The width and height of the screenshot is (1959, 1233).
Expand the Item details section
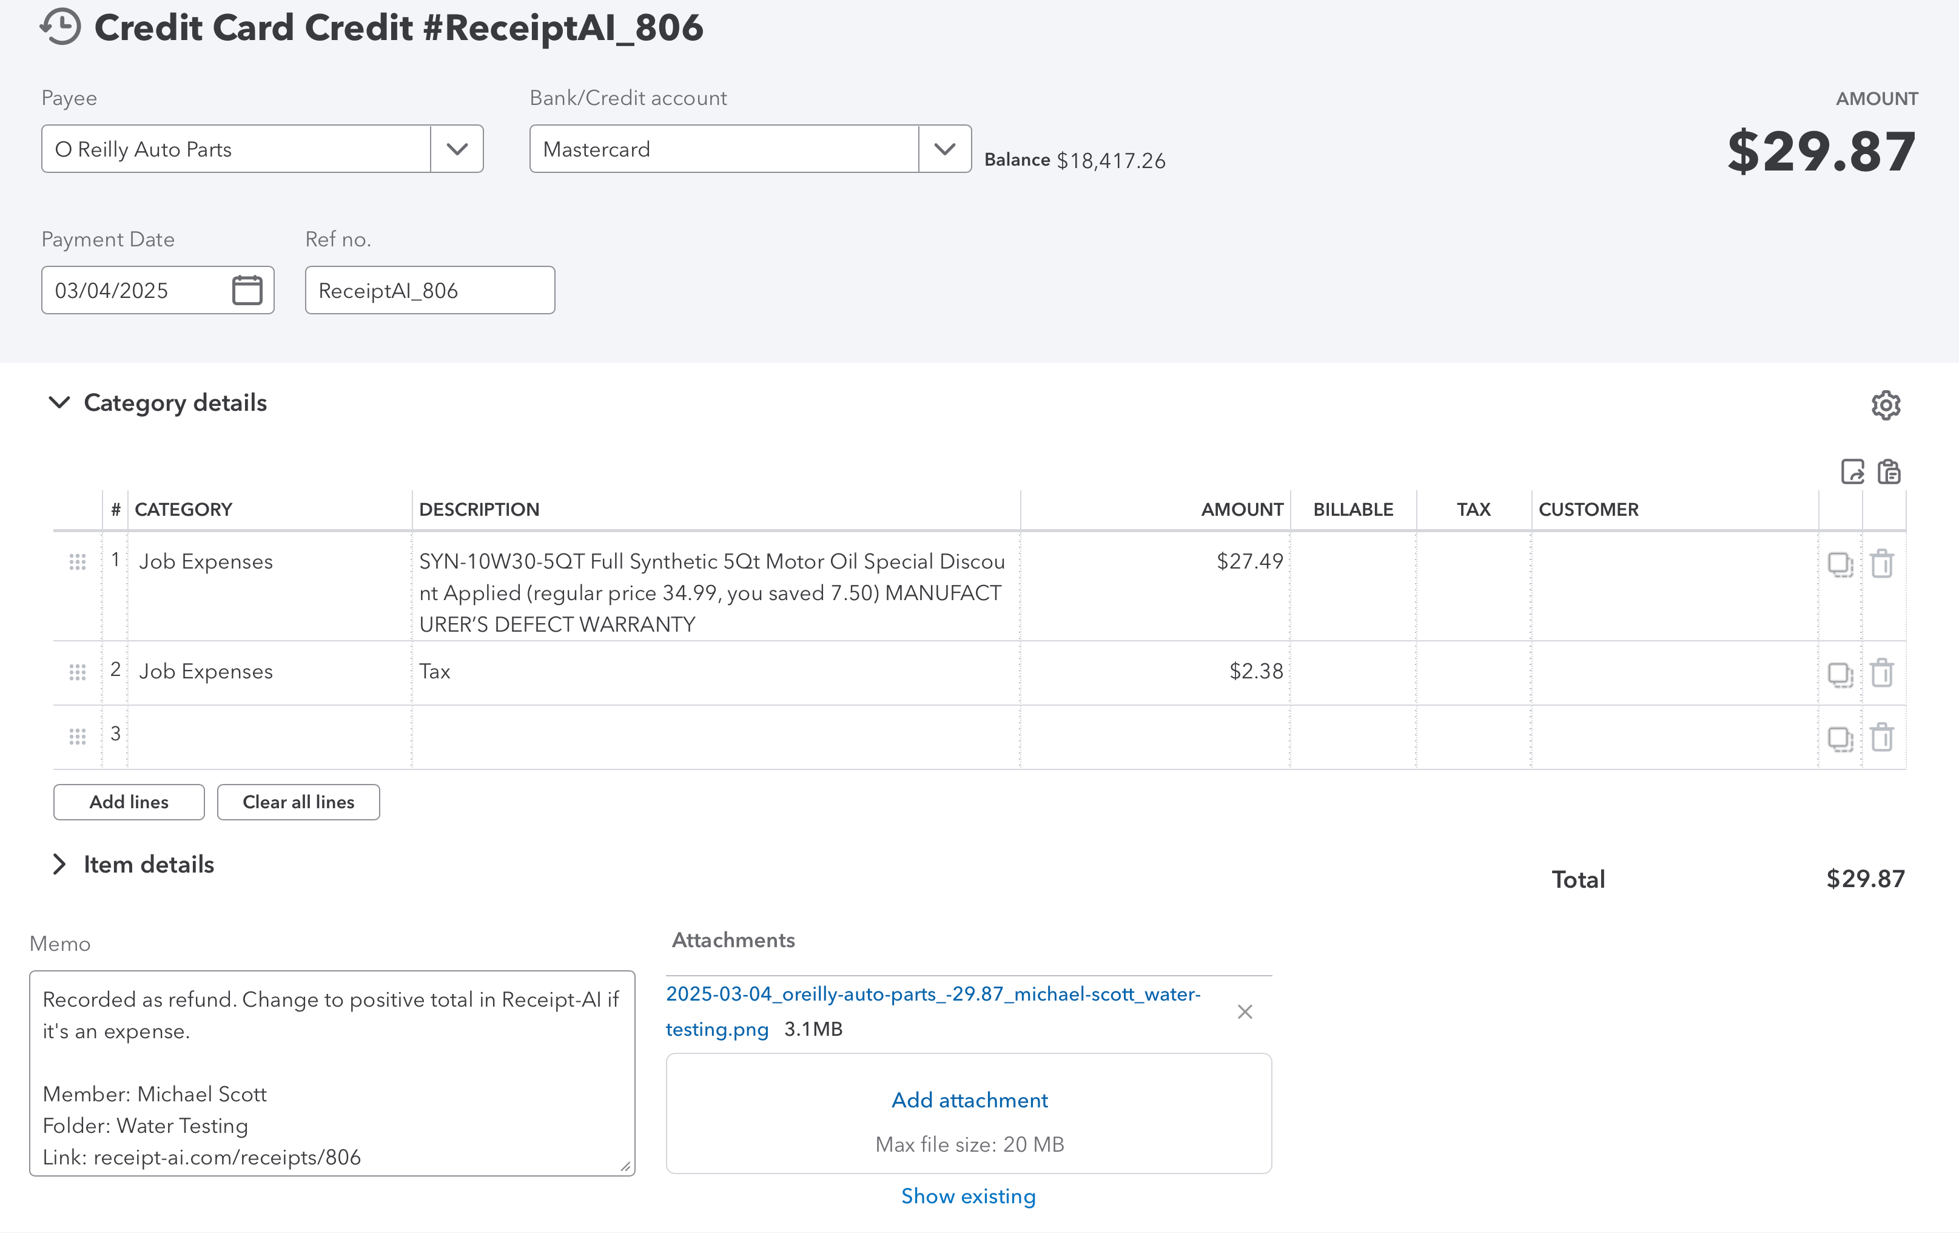coord(59,864)
